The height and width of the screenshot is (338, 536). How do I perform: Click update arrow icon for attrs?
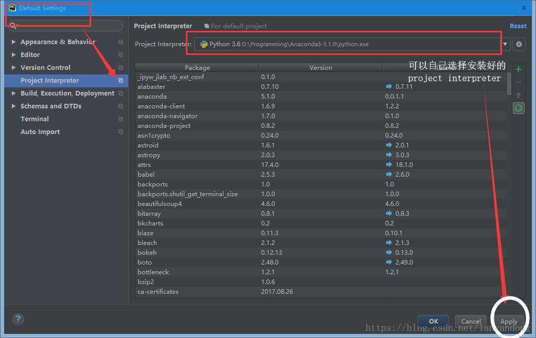[389, 164]
